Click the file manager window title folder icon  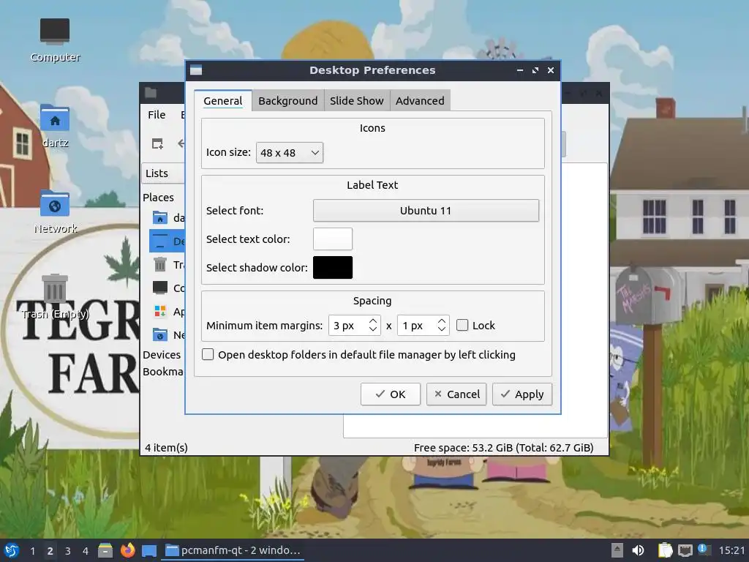(x=151, y=93)
